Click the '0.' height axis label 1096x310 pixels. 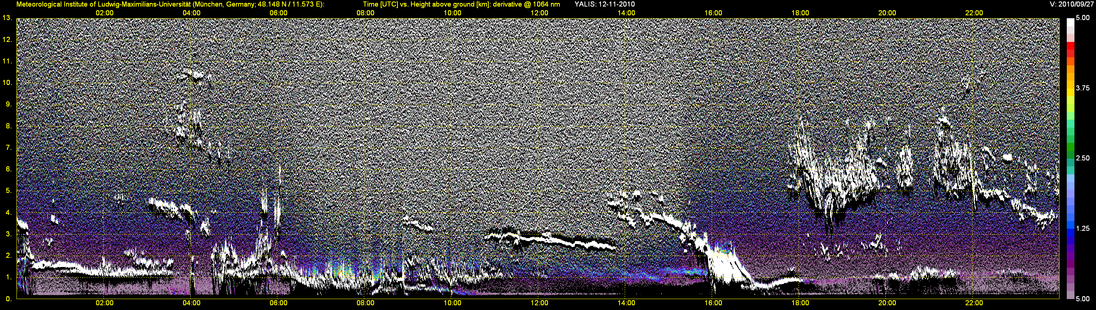tap(8, 299)
